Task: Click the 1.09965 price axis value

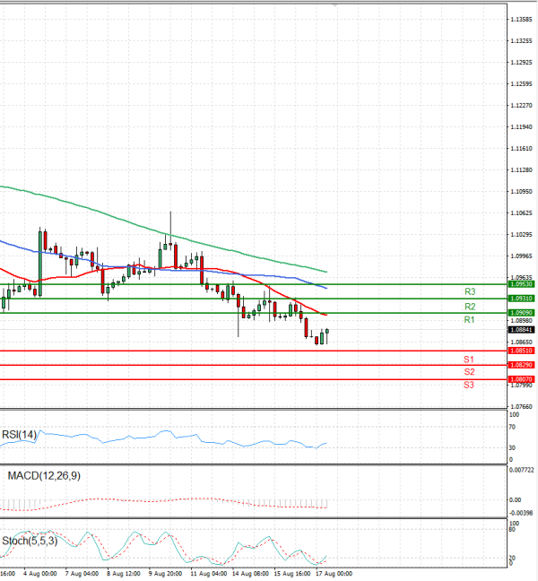Action: pyautogui.click(x=521, y=256)
